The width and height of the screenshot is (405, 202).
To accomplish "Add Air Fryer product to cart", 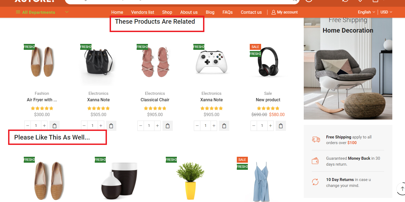I will 55,126.
